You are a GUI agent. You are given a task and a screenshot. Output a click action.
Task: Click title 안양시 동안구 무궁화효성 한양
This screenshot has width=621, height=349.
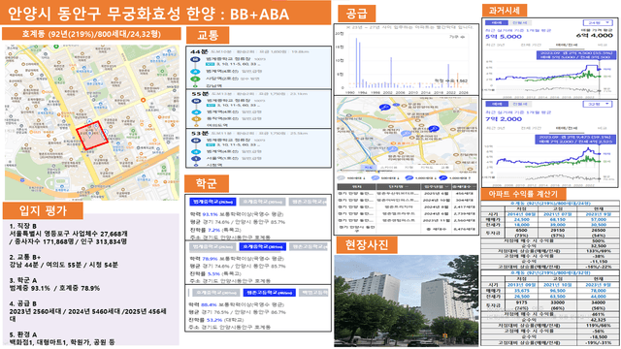point(112,15)
